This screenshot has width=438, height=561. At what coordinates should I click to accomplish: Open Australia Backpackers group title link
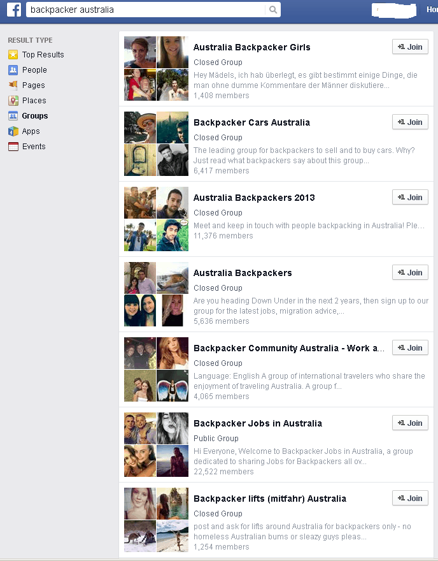tap(243, 273)
